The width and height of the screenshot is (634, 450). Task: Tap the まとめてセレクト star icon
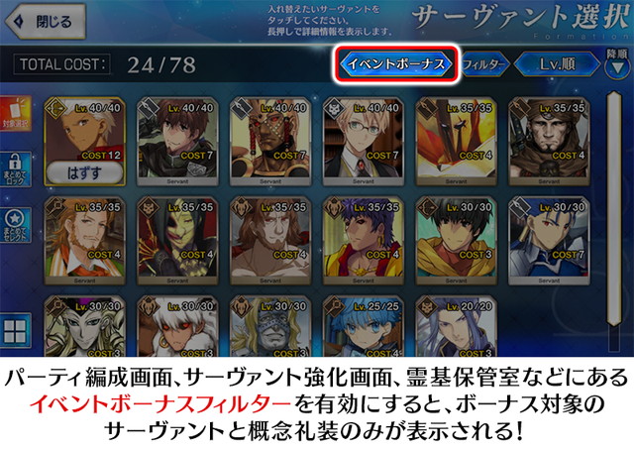pyautogui.click(x=16, y=225)
